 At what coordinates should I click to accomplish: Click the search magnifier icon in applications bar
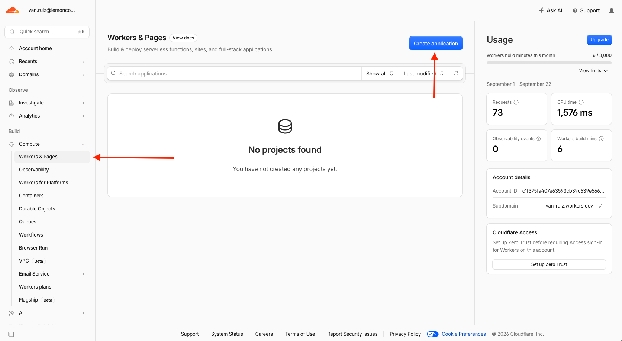tap(113, 73)
